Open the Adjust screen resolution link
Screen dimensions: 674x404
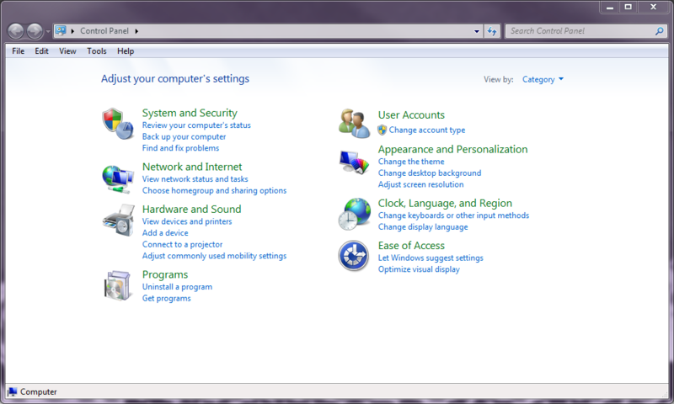pos(420,184)
